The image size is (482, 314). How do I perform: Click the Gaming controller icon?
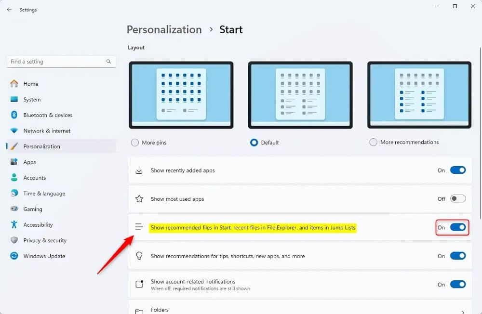pyautogui.click(x=14, y=209)
